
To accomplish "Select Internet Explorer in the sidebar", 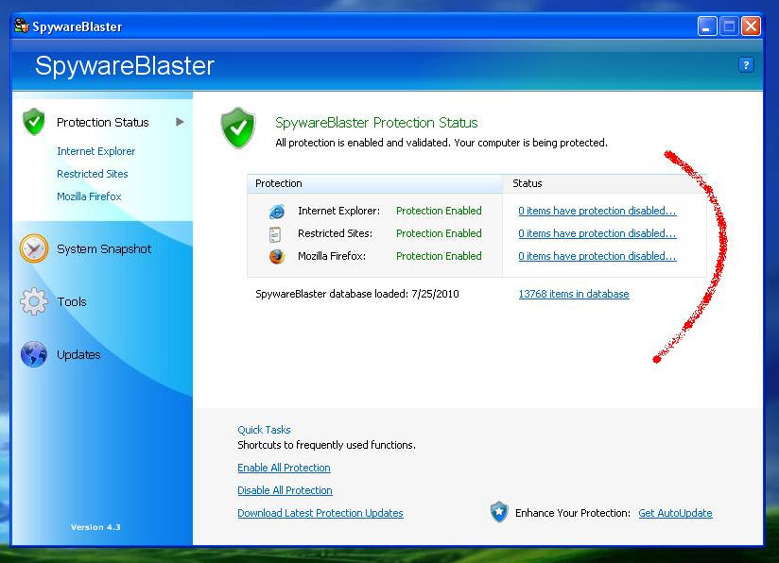I will pyautogui.click(x=95, y=151).
